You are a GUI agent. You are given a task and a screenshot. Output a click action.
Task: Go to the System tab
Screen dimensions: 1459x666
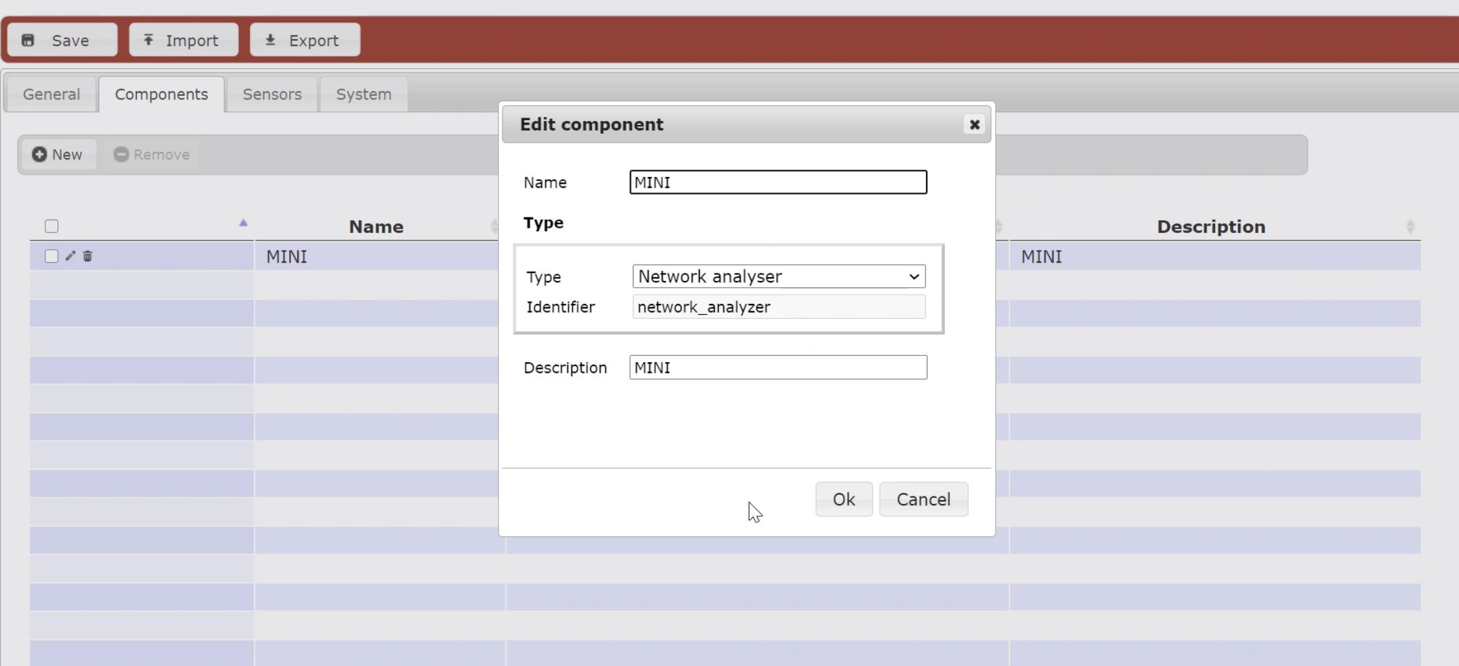click(x=363, y=95)
